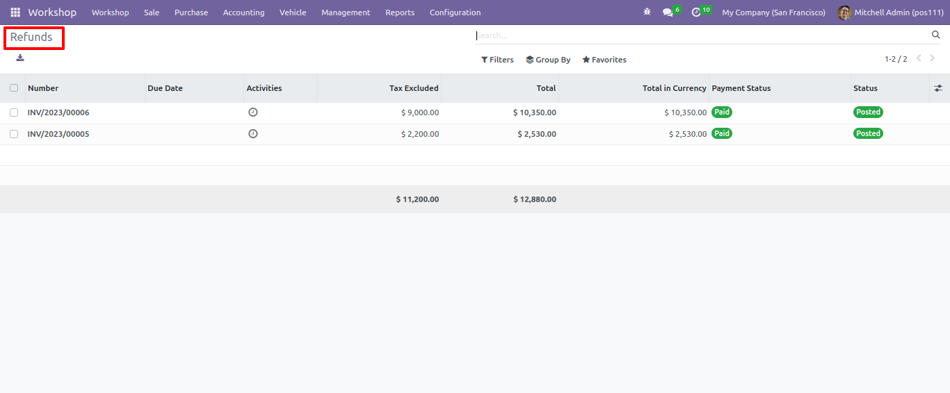This screenshot has height=393, width=950.
Task: Expand the Favorites dropdown
Action: point(604,60)
